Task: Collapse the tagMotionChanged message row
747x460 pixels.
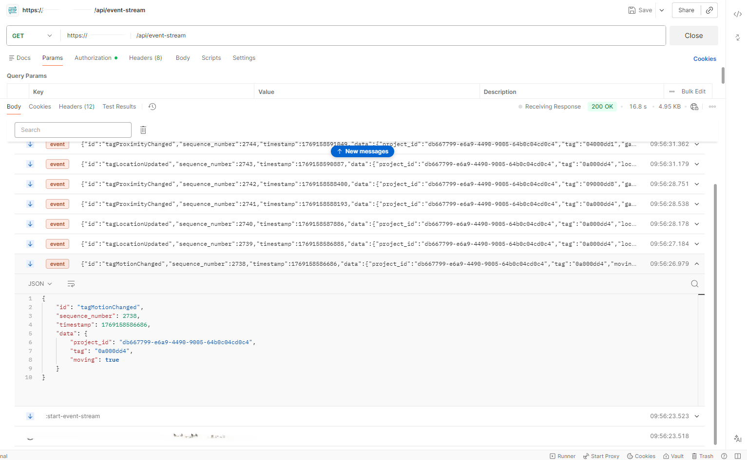Action: click(696, 264)
